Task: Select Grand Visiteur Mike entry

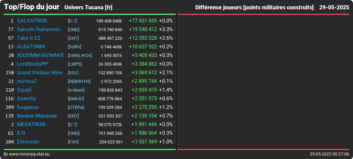Action: coord(40,73)
